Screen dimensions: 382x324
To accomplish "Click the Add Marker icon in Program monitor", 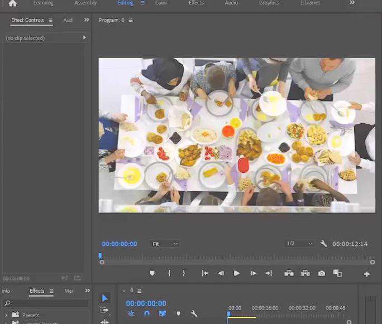I will pyautogui.click(x=152, y=273).
